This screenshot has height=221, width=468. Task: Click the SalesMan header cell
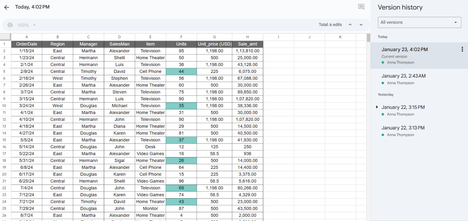click(x=119, y=44)
